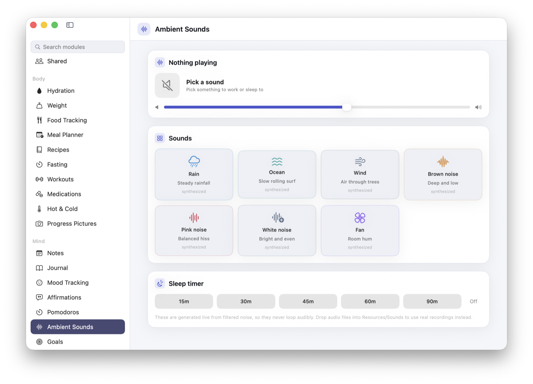This screenshot has width=533, height=384.
Task: Click the Sleep timer moon icon
Action: pyautogui.click(x=160, y=283)
